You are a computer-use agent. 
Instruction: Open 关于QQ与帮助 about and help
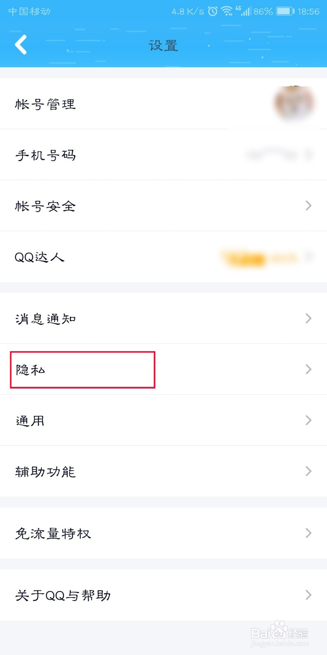coord(63,595)
